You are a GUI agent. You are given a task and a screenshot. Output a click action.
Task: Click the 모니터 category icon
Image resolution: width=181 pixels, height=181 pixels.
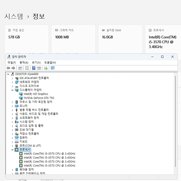tap(17, 106)
